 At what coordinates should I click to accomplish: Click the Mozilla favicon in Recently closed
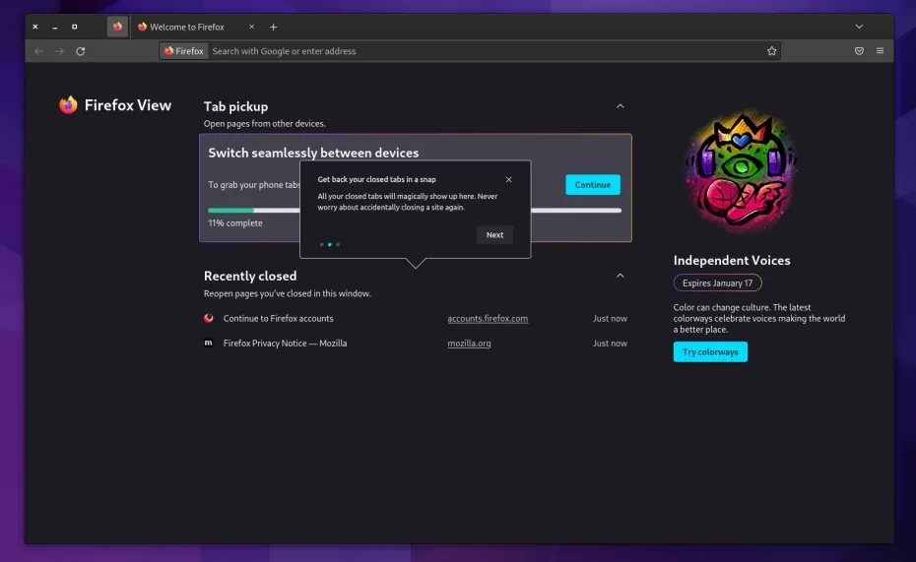(x=209, y=343)
